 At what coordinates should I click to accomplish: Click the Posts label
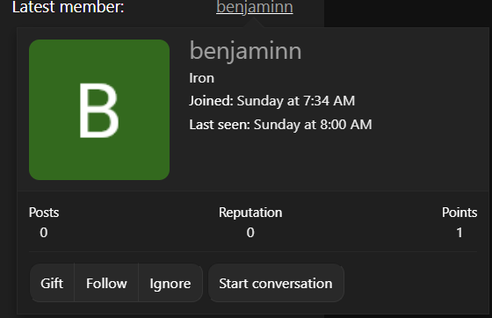(x=44, y=213)
